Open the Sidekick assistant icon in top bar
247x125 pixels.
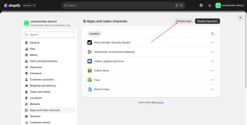point(201,5)
